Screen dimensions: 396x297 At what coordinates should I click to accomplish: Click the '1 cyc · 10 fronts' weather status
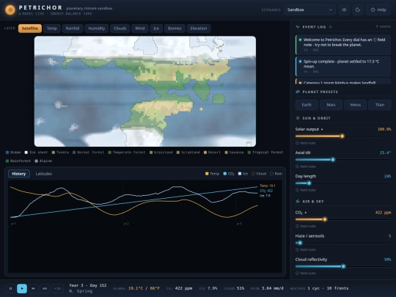tap(328, 288)
